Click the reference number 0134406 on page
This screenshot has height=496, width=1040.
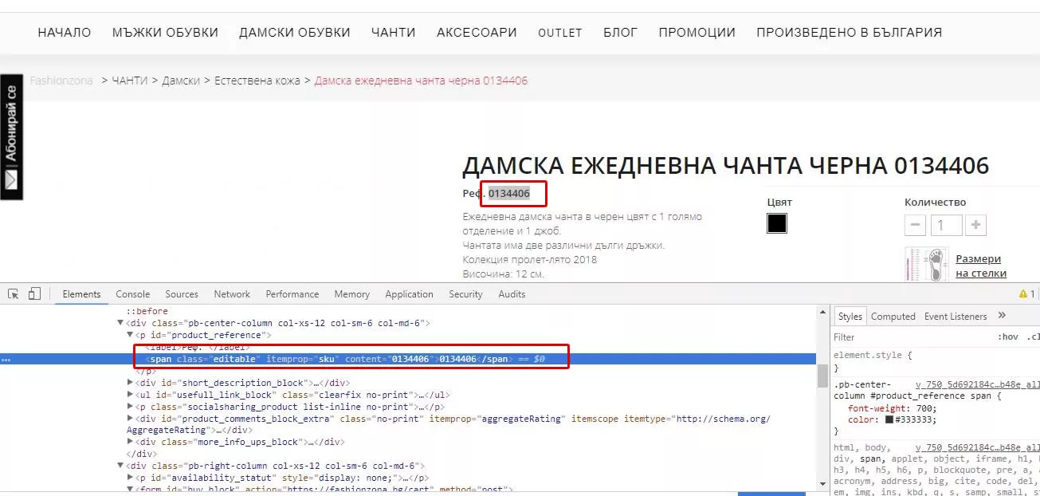point(509,193)
